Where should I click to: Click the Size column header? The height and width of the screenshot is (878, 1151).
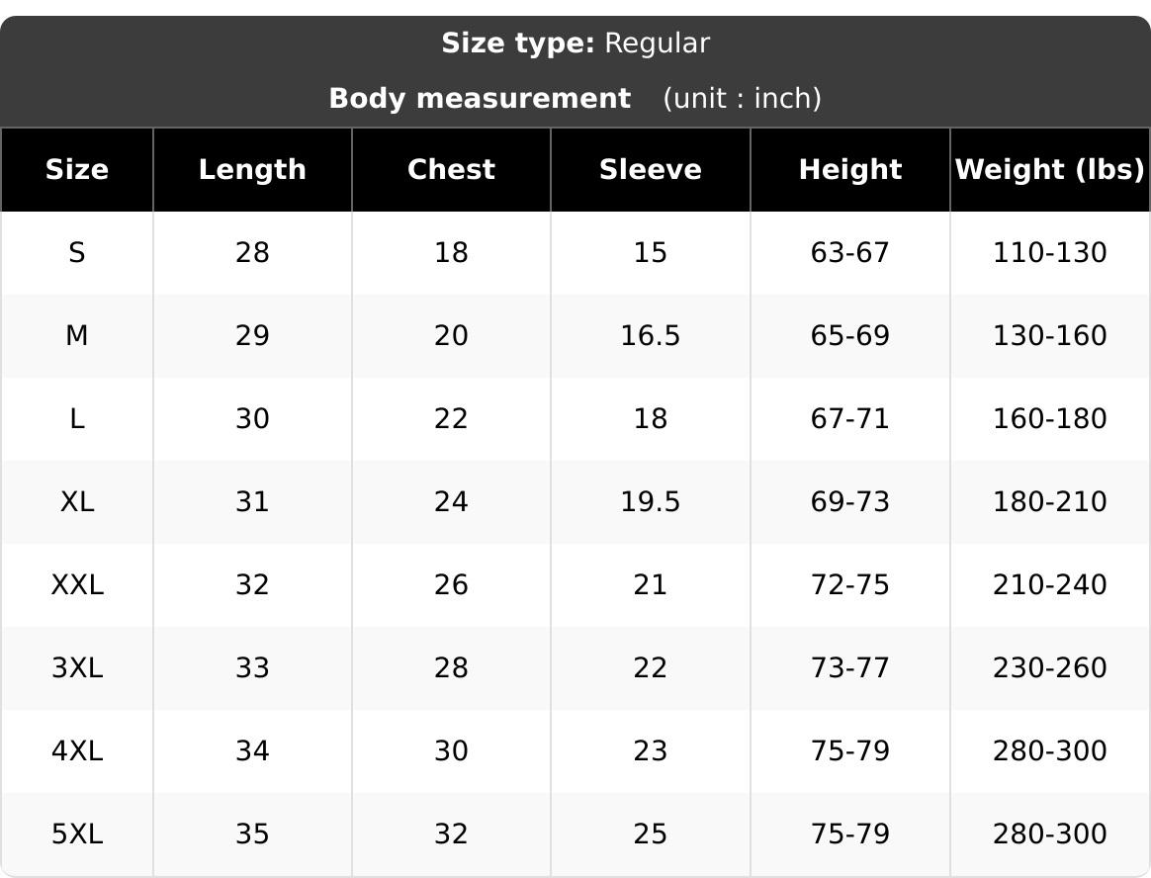77,170
